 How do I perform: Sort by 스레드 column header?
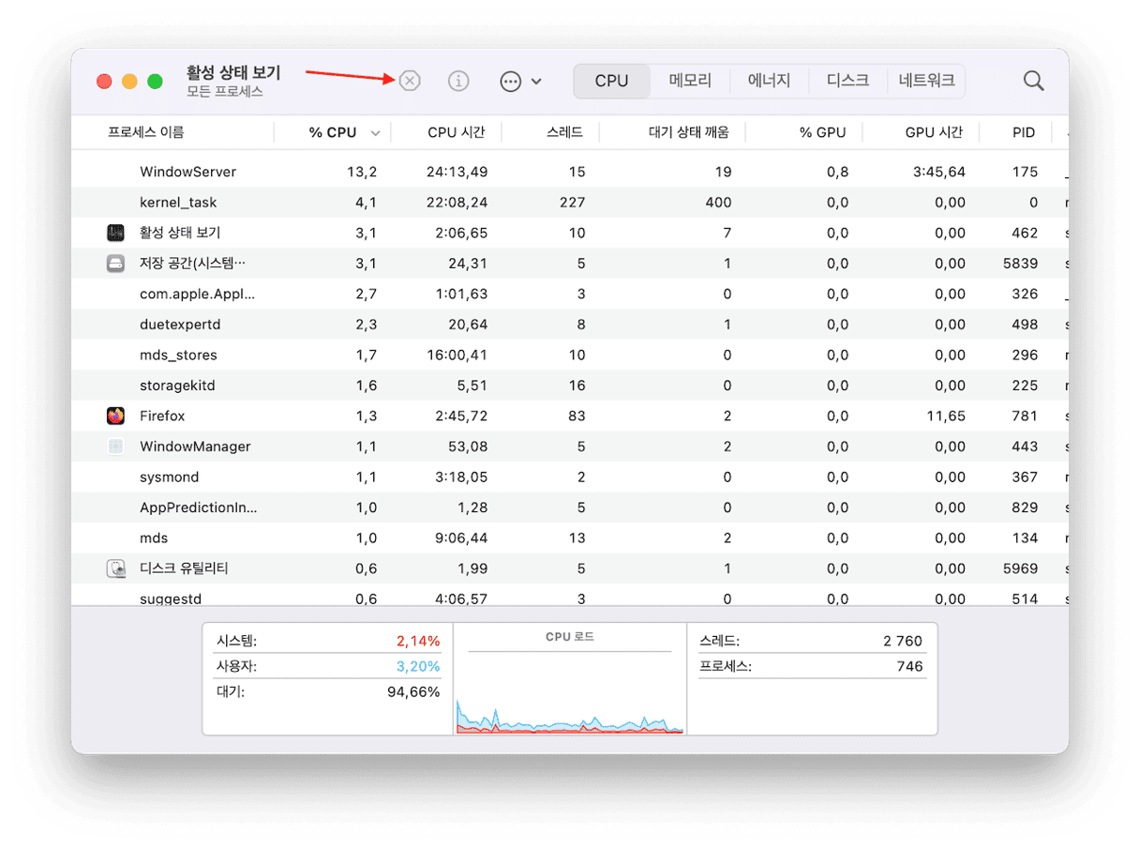click(565, 132)
